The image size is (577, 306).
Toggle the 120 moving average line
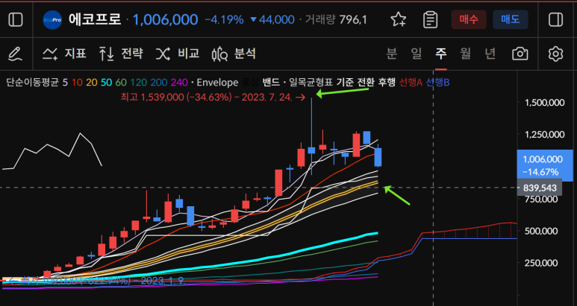[x=138, y=83]
